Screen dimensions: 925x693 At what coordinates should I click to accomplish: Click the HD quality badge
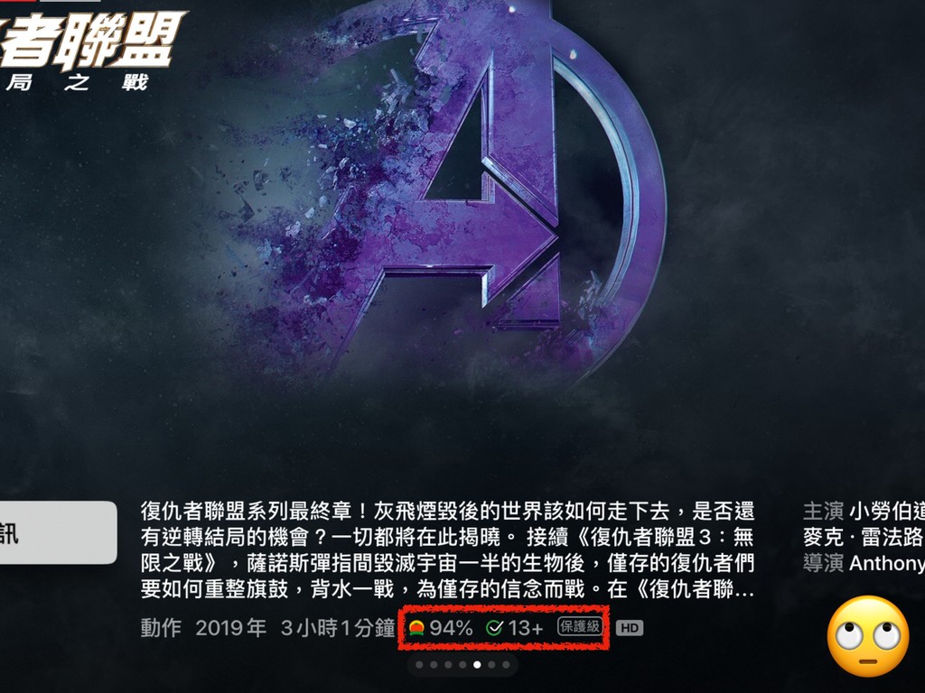(x=630, y=628)
